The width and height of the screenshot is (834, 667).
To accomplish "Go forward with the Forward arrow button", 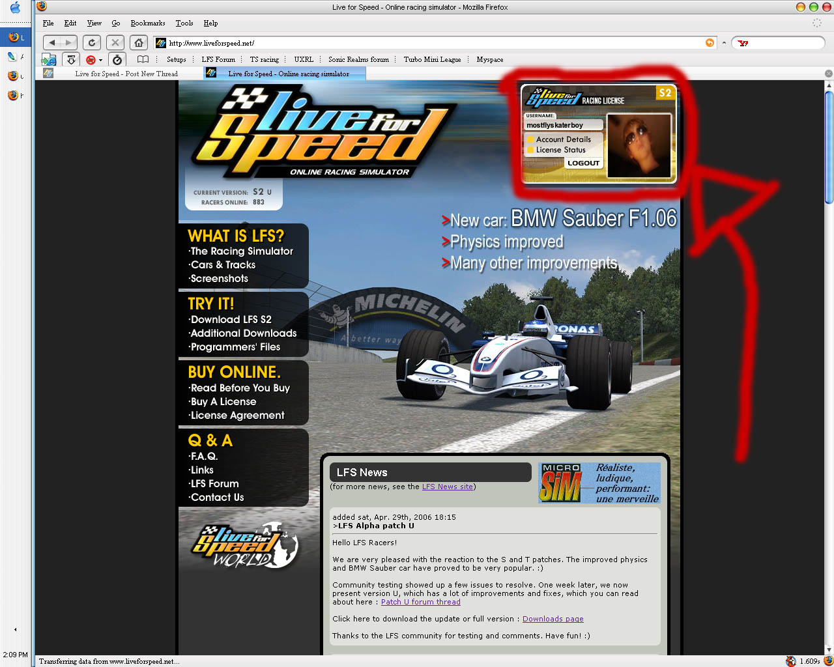I will click(69, 42).
